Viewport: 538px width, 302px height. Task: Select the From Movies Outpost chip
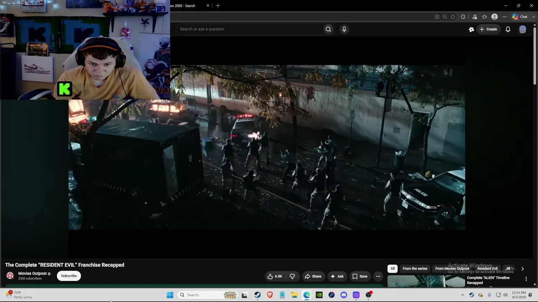tap(452, 268)
